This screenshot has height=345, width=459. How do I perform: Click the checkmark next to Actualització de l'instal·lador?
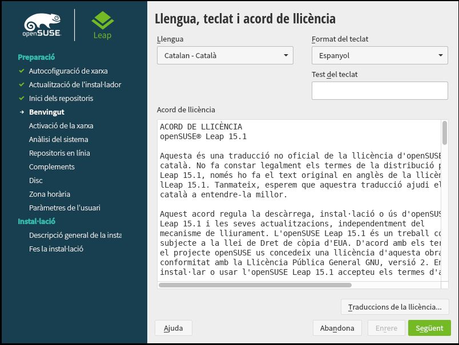tap(22, 85)
